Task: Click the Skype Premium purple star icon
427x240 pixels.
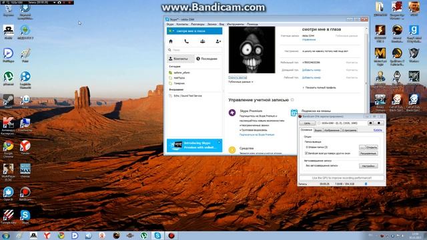Action: [x=232, y=113]
